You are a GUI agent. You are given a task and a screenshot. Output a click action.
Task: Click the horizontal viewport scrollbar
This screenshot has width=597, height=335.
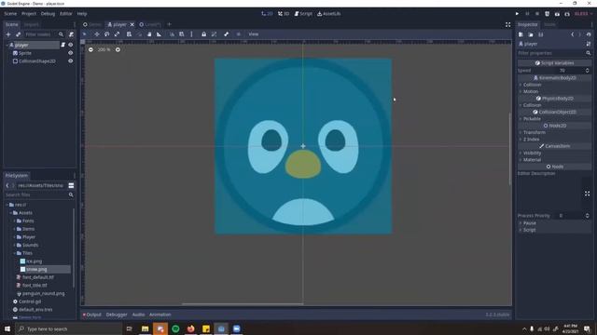click(243, 304)
